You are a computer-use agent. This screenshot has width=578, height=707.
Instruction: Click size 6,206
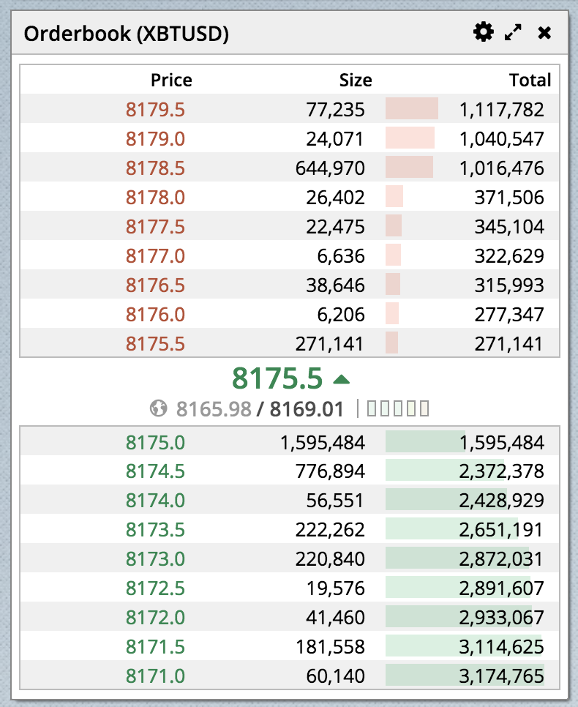click(341, 315)
